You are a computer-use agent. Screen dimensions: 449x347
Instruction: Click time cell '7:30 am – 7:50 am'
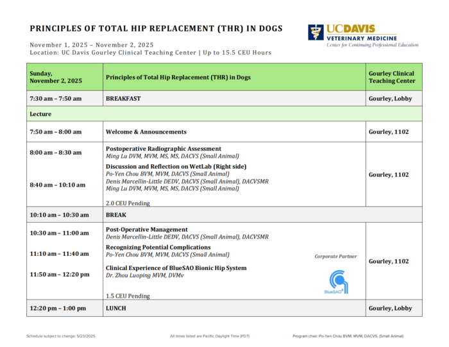coord(65,99)
